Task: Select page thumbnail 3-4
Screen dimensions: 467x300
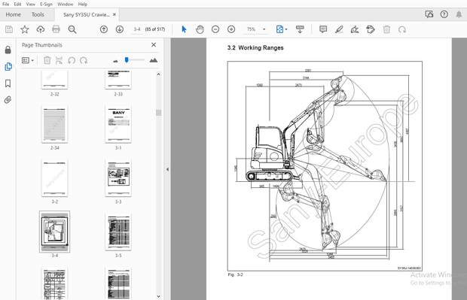Action: (54, 232)
